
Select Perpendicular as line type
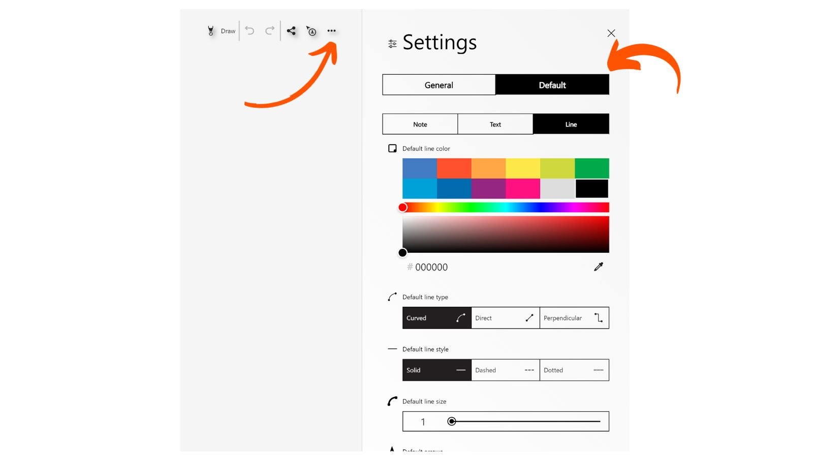tap(574, 318)
